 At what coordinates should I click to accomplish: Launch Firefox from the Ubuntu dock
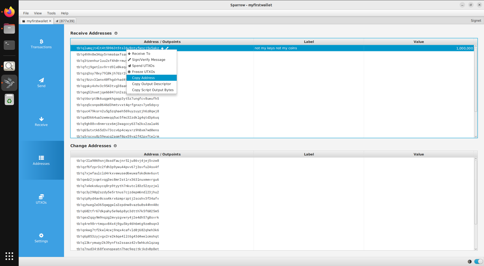pyautogui.click(x=9, y=12)
